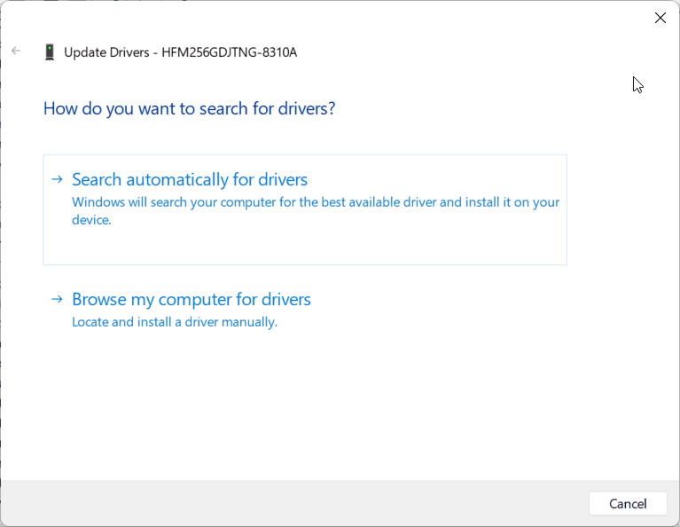Go back using the back arrow
This screenshot has height=527, width=680.
pyautogui.click(x=16, y=51)
